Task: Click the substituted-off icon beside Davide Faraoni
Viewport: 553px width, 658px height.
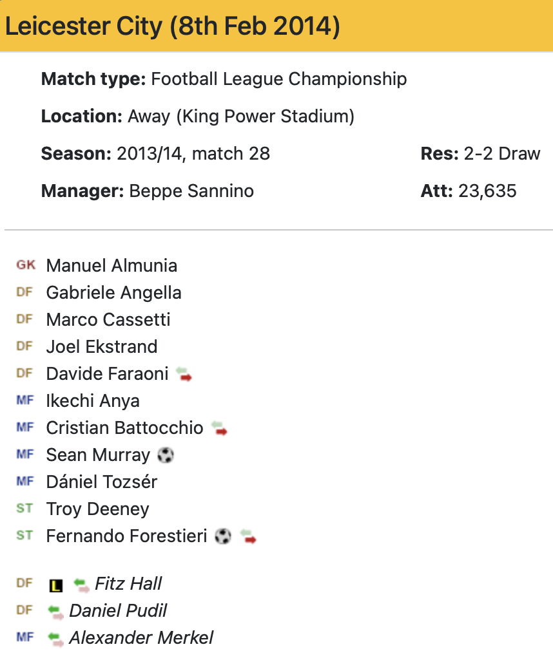Action: coord(184,374)
